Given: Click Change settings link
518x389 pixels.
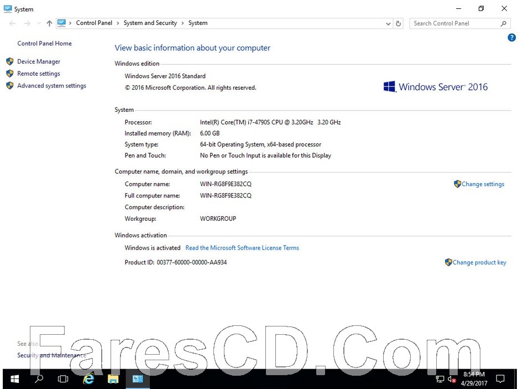Looking at the screenshot, I should [x=483, y=184].
